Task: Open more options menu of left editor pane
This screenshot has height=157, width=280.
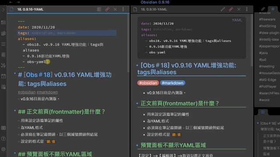Action: tap(123, 9)
